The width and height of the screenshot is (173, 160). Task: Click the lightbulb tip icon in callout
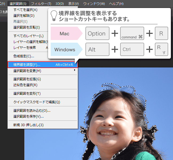click(x=54, y=15)
